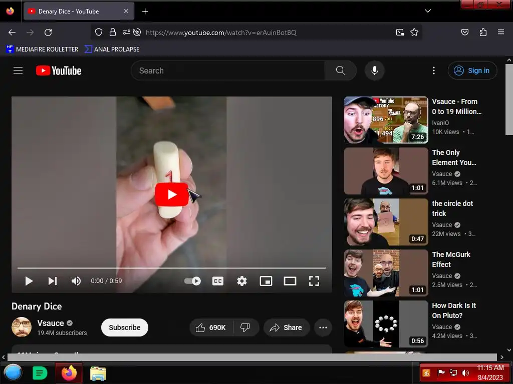Click the vertical page scrollbar thumb

[509, 99]
